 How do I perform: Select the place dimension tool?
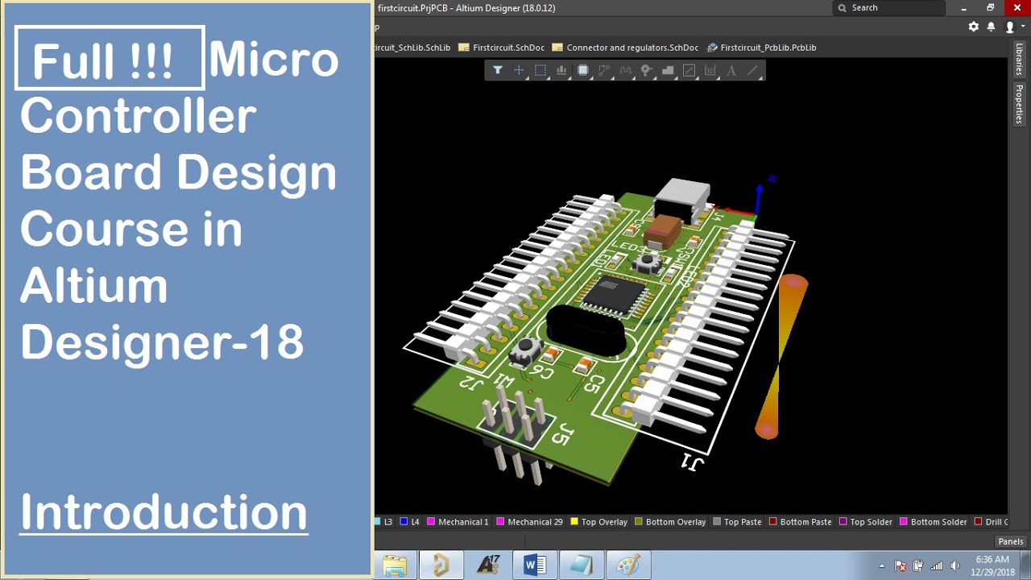point(710,71)
